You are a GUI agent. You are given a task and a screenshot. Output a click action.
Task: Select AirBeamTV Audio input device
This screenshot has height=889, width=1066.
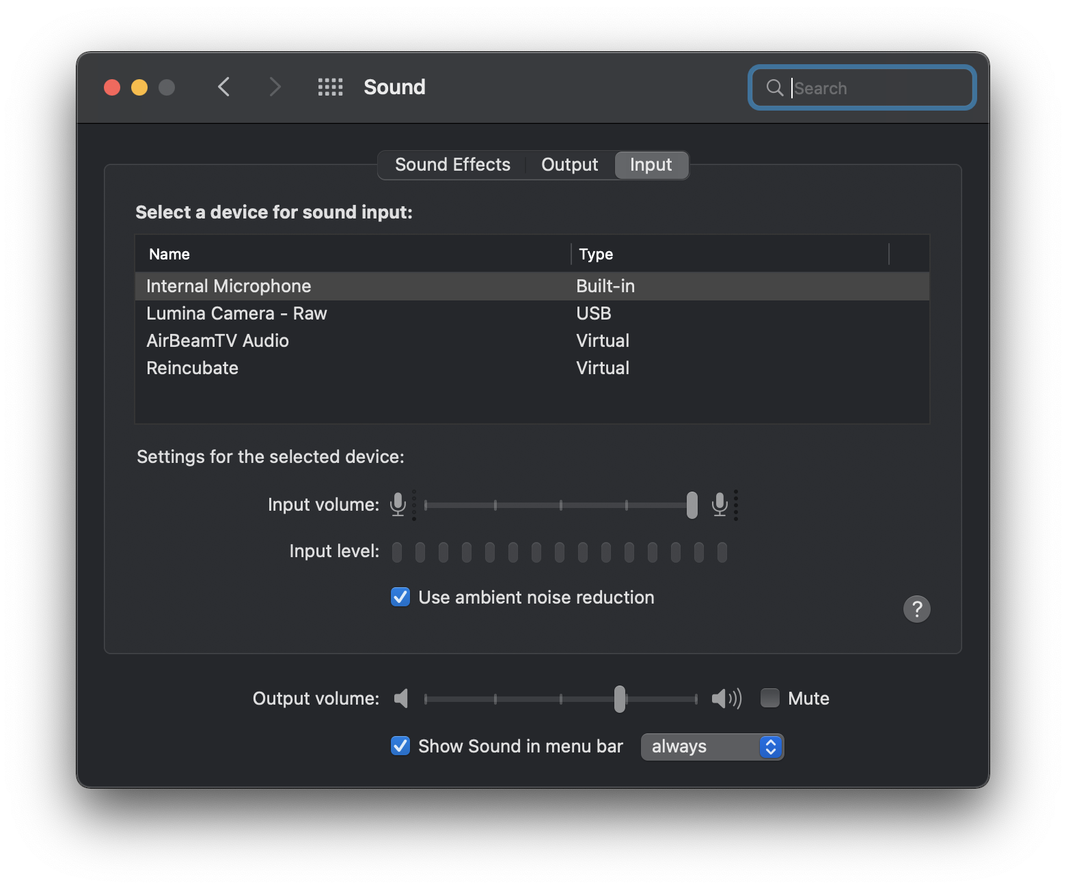pyautogui.click(x=532, y=341)
